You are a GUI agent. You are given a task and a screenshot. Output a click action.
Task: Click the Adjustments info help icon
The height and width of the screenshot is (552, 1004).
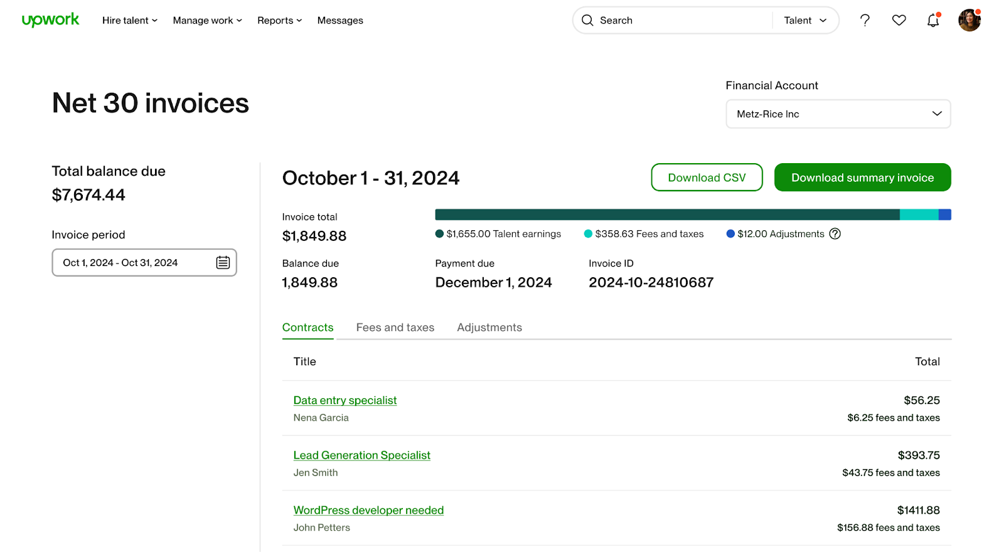pos(835,234)
